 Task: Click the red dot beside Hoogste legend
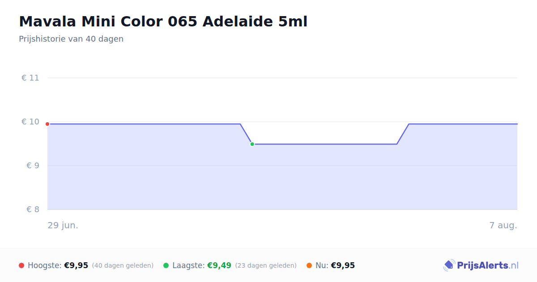(x=21, y=265)
